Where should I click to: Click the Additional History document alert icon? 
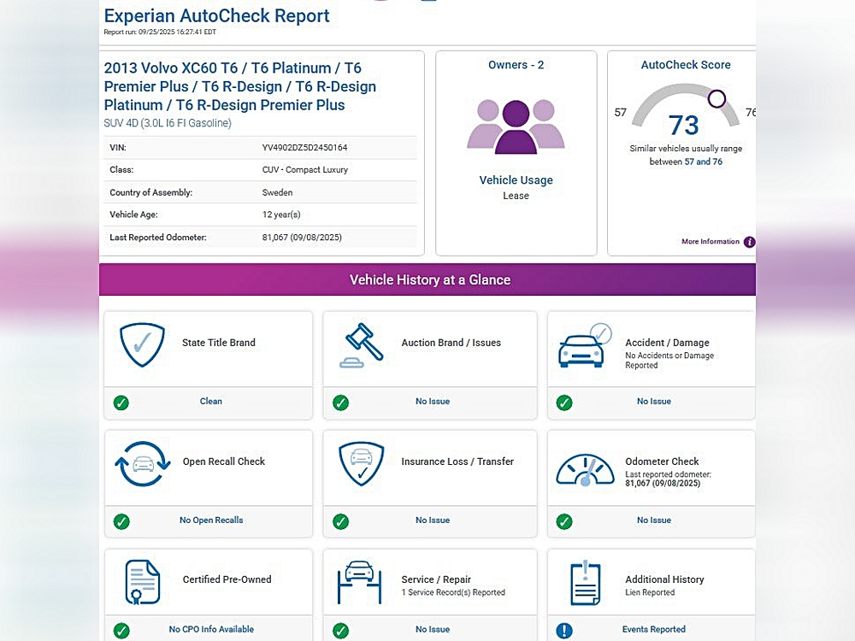pyautogui.click(x=585, y=583)
